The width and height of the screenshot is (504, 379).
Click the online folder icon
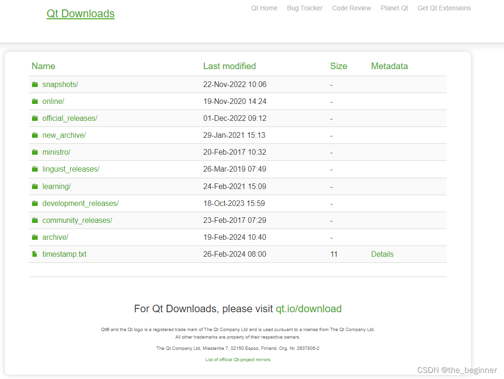[x=35, y=102]
